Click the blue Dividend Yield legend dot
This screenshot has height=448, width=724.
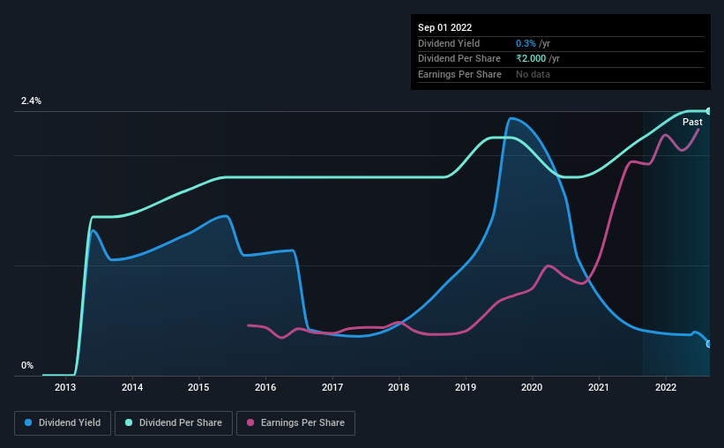(28, 422)
